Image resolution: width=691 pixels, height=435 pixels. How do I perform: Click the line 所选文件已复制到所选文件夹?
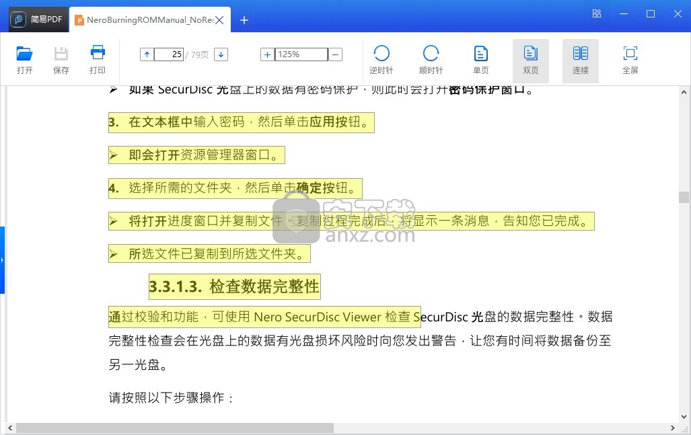point(209,254)
